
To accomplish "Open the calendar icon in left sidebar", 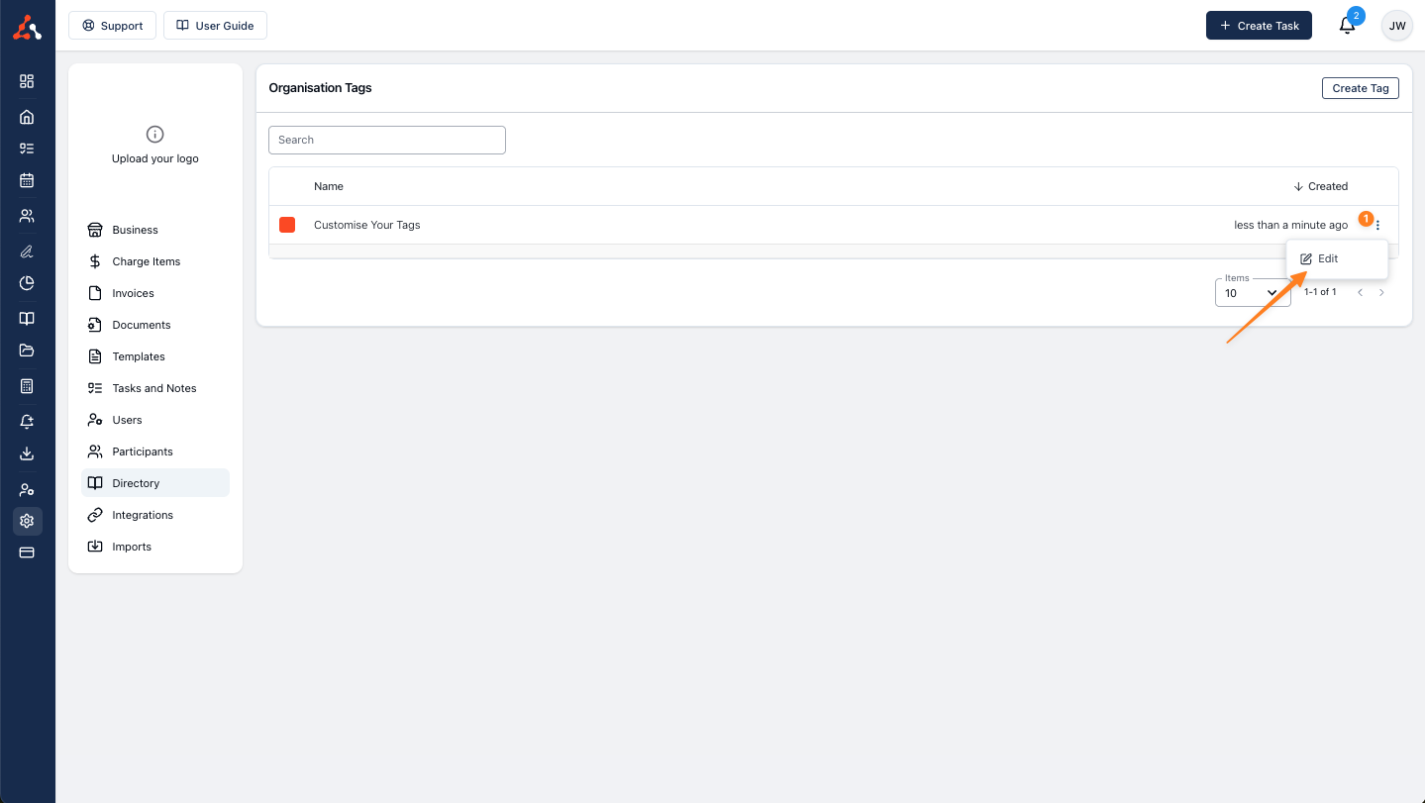I will [27, 180].
